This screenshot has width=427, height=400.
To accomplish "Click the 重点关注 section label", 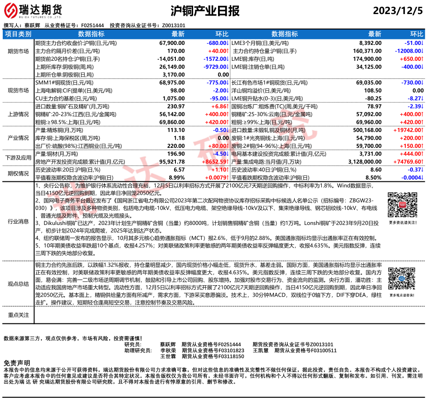I will click(18, 315).
